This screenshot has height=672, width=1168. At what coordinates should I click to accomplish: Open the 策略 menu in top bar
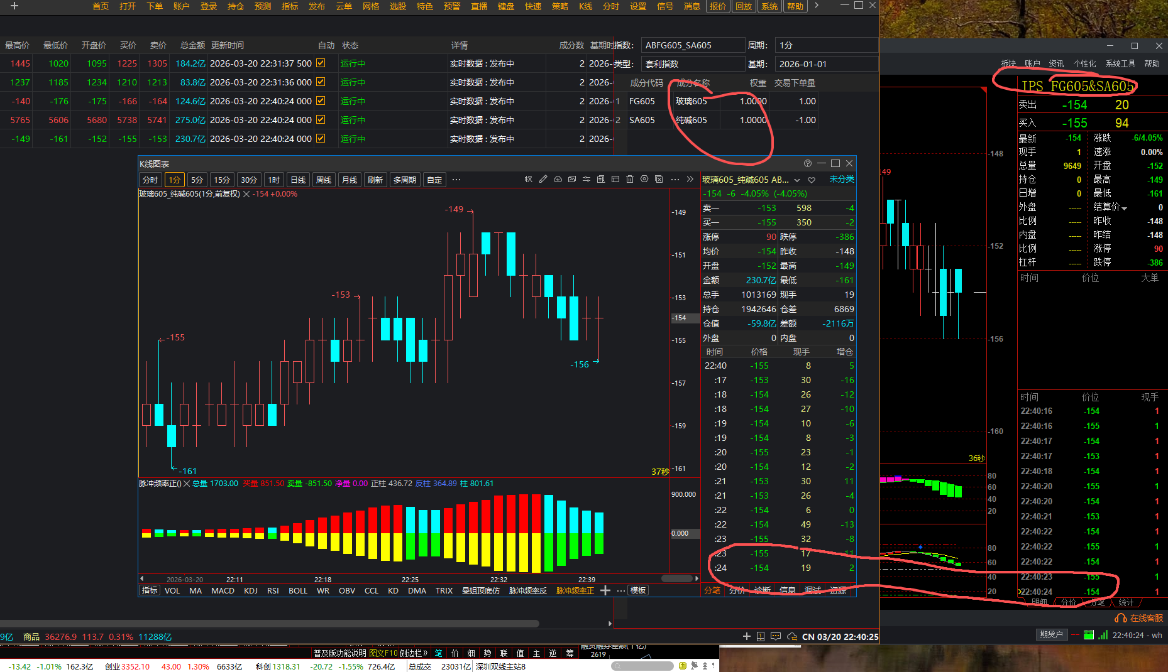559,6
